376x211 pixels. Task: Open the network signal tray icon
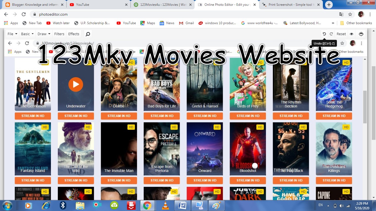pos(348,206)
